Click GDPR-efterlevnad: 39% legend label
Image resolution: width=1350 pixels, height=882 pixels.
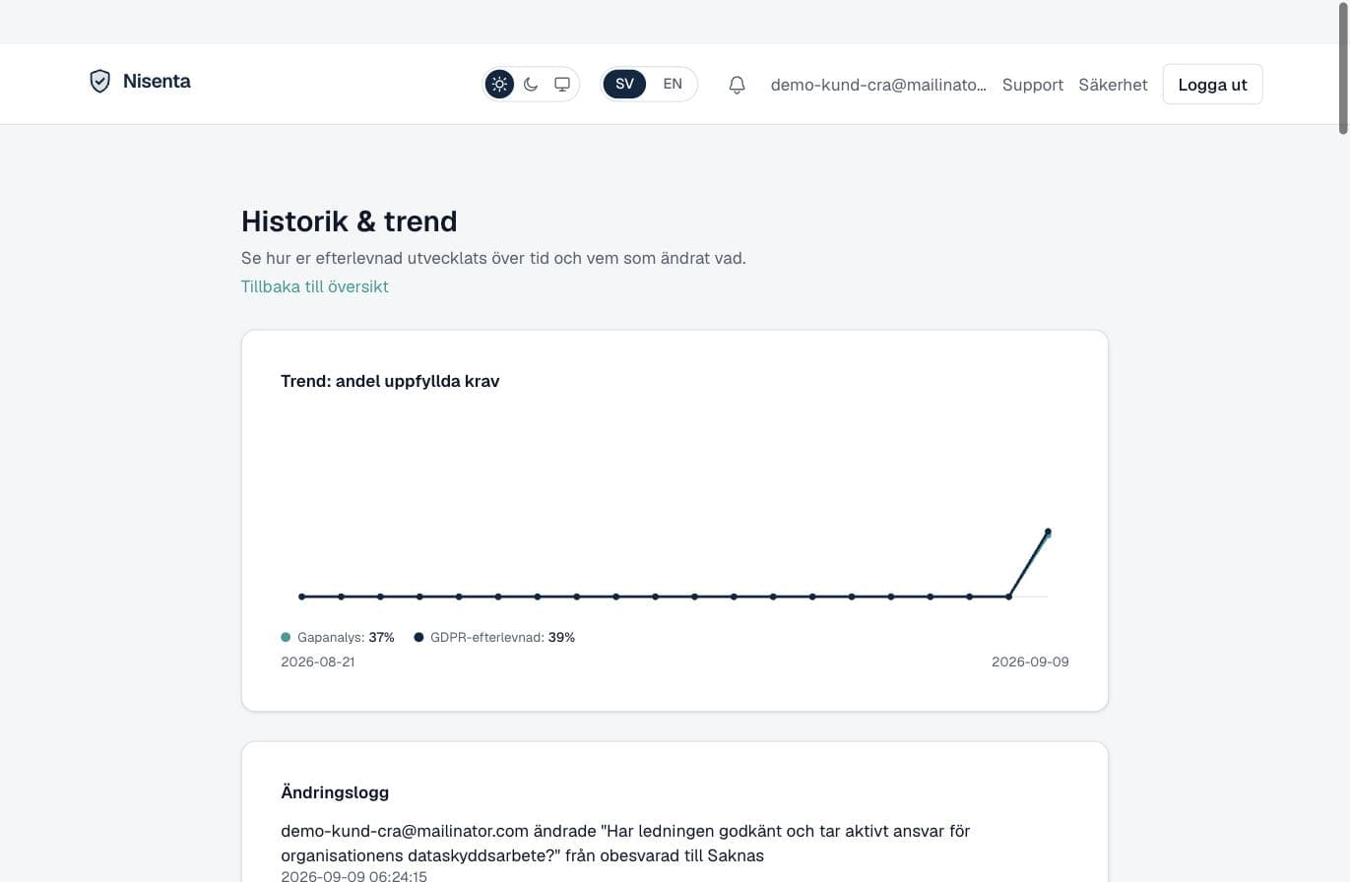pos(502,638)
